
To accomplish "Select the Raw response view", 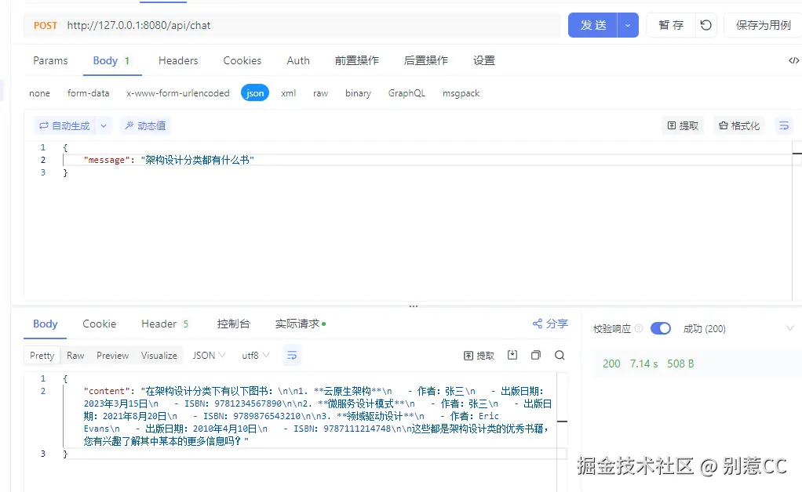I will pos(75,355).
